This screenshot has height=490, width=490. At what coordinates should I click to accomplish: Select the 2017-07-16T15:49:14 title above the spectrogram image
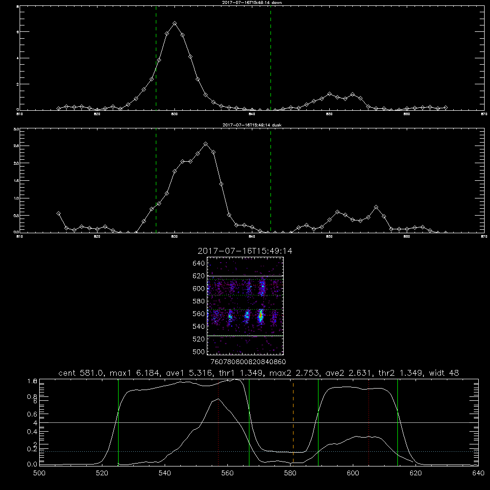click(x=245, y=251)
